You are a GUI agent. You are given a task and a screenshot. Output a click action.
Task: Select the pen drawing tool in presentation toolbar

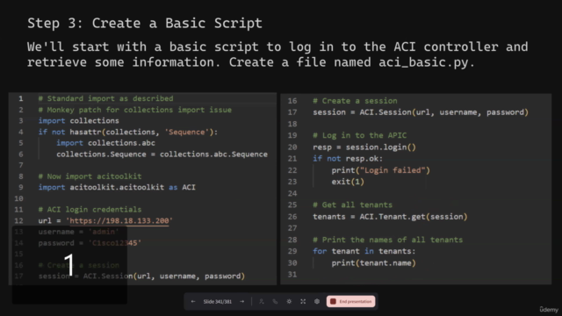(275, 302)
